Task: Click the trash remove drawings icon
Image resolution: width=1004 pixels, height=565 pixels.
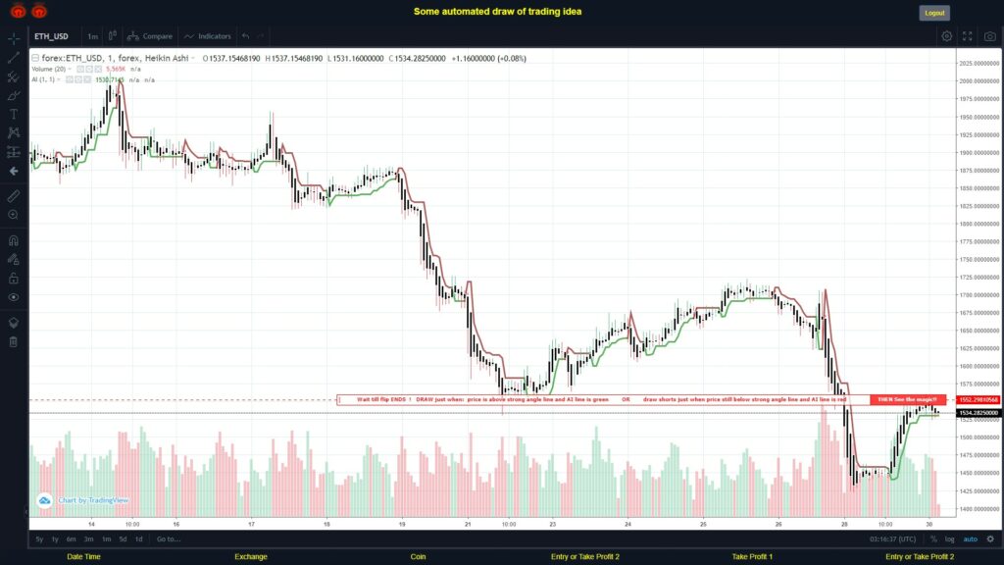Action: tap(14, 341)
